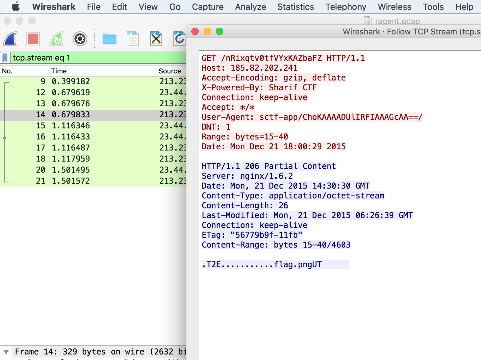Viewport: 481px width, 360px height.
Task: Click the User-Agent sctf-app line
Action: (312, 117)
